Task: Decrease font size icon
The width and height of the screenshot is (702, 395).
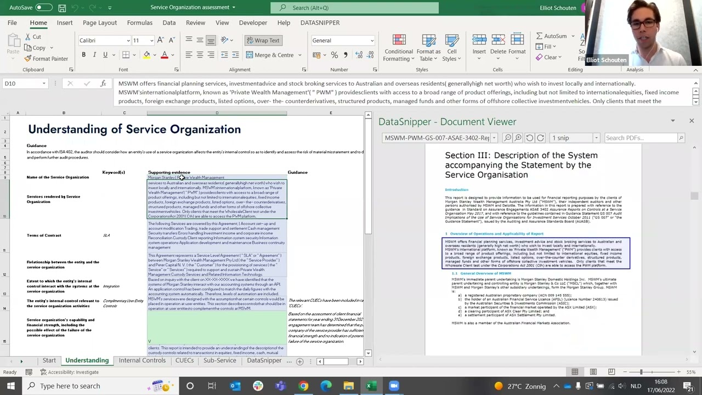Action: 172,40
